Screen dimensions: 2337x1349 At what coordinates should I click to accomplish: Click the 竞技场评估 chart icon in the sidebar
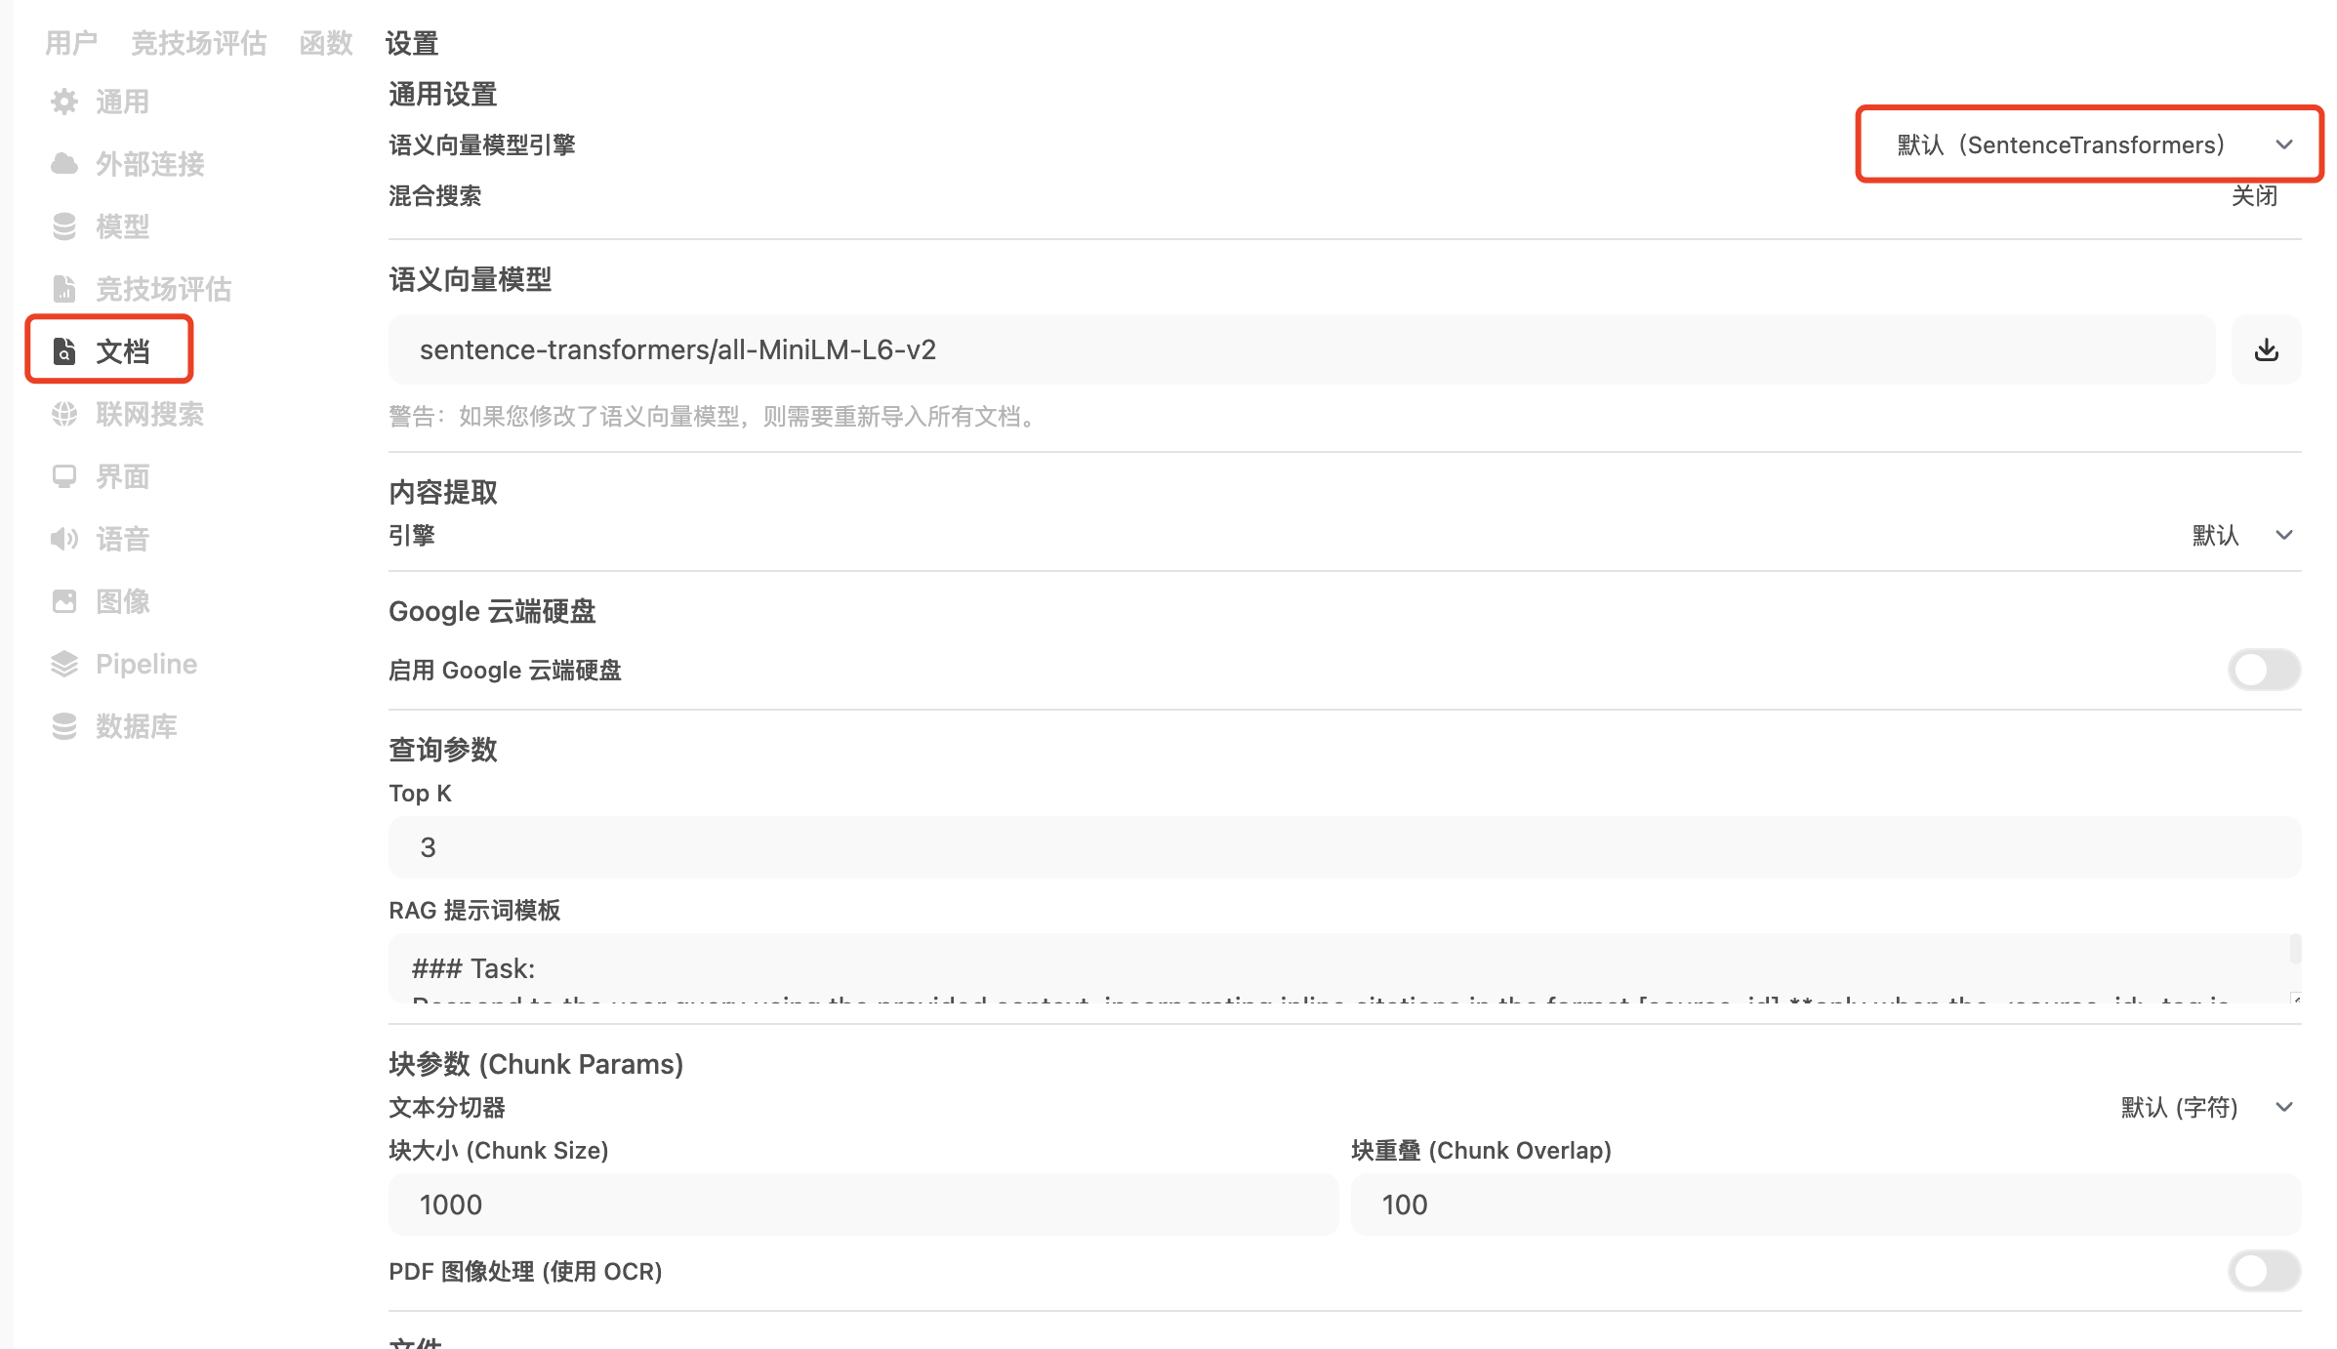tap(64, 289)
